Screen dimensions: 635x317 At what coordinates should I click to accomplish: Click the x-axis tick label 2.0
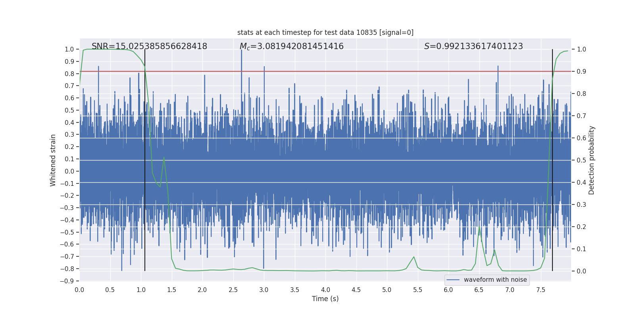pyautogui.click(x=202, y=290)
